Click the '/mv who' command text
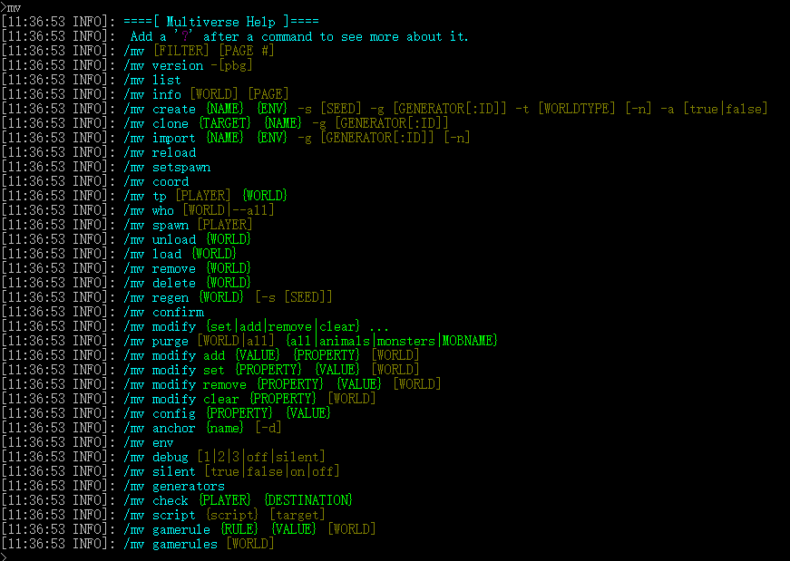Viewport: 790px width, 561px height. 149,210
